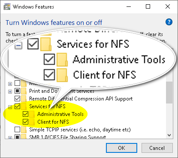This screenshot has height=158, width=178.
Task: Open help with the blue question mark
Action: 169,22
